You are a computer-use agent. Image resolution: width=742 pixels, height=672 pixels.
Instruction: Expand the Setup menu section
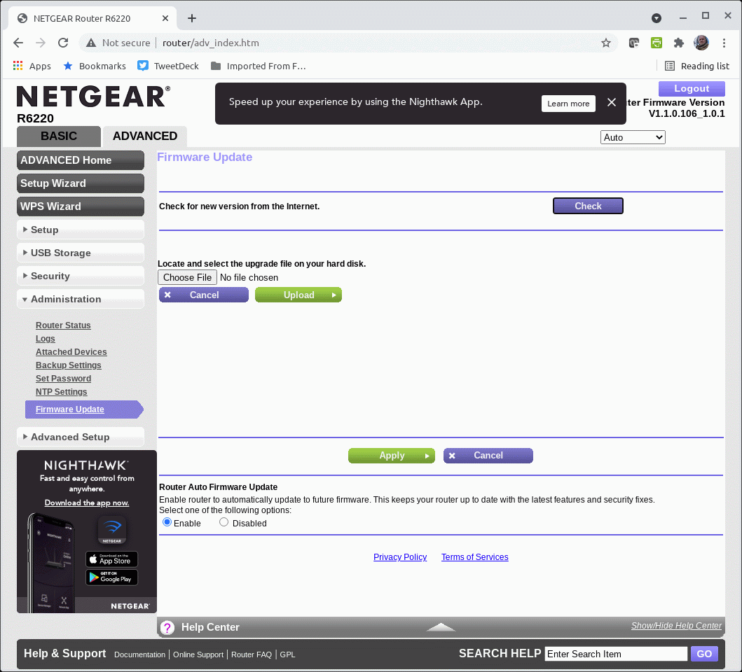pyautogui.click(x=81, y=230)
